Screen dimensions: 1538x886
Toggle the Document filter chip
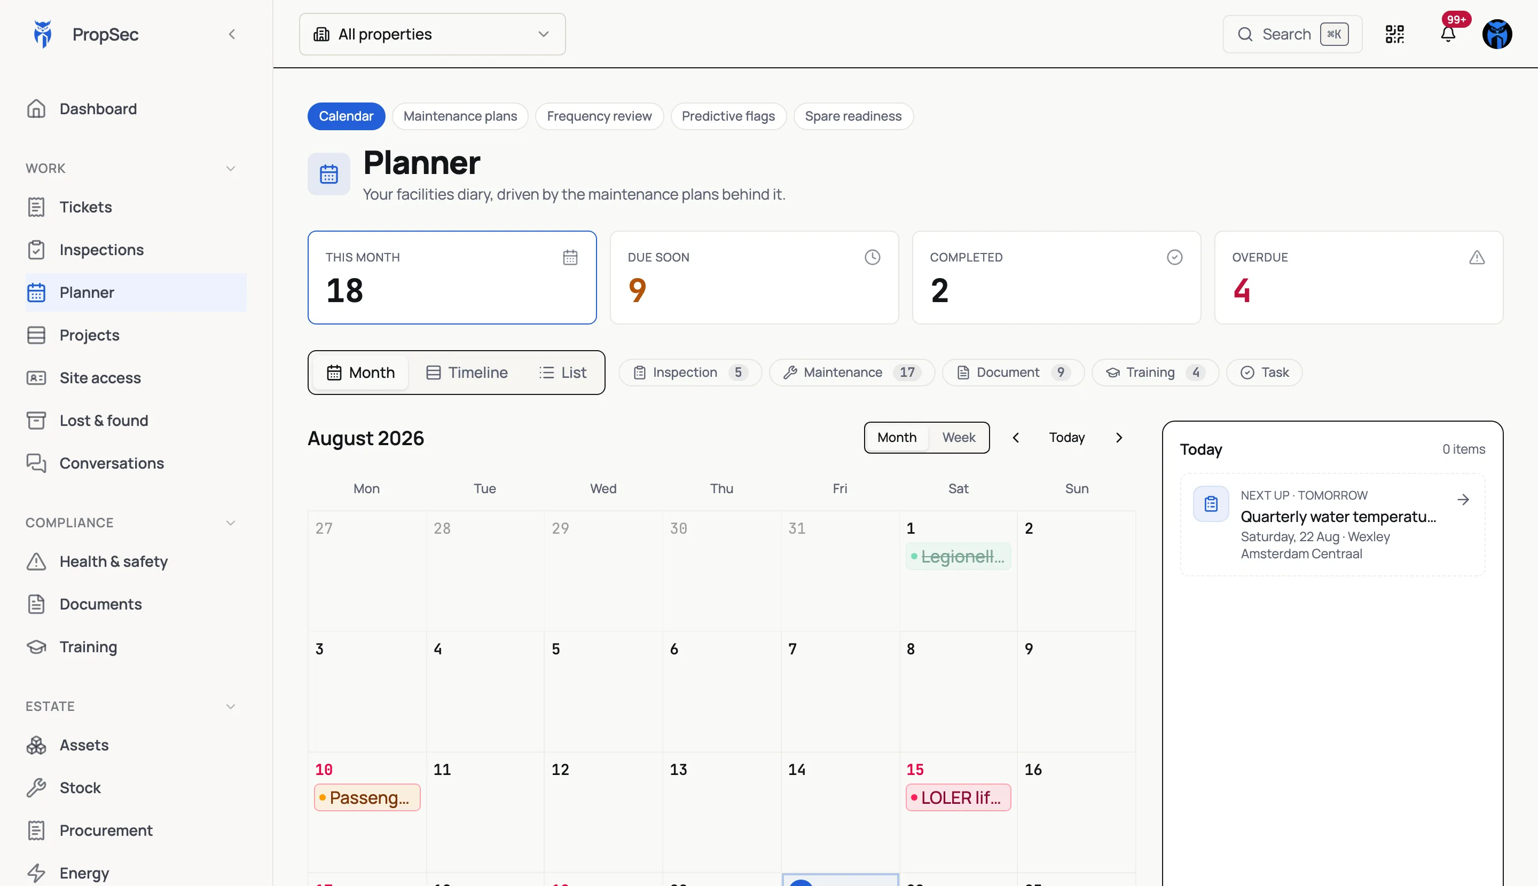(x=1013, y=373)
